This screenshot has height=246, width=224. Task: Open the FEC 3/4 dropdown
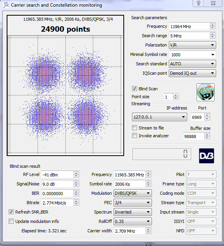(133, 203)
